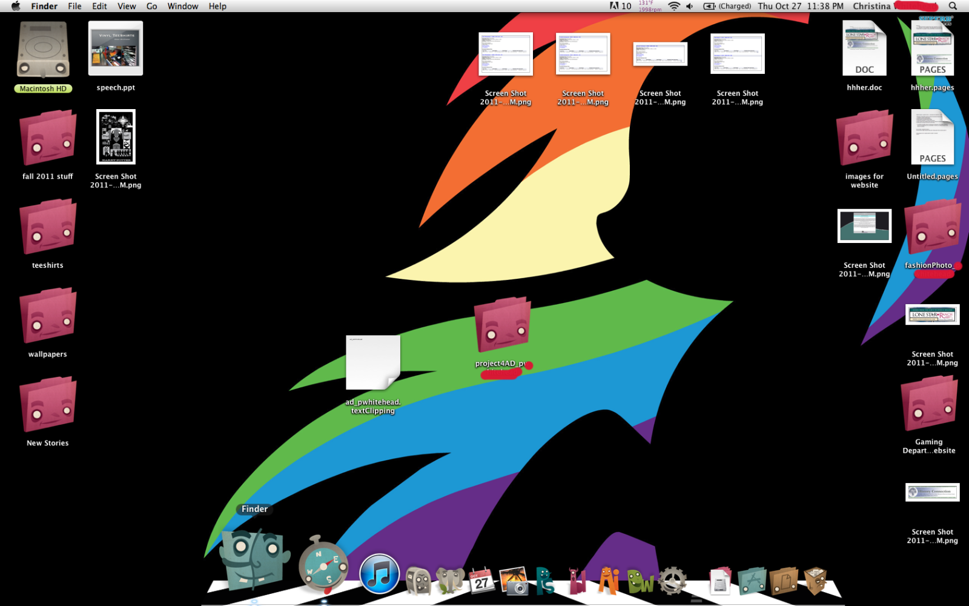Open the Finder menu in menu bar

point(44,6)
